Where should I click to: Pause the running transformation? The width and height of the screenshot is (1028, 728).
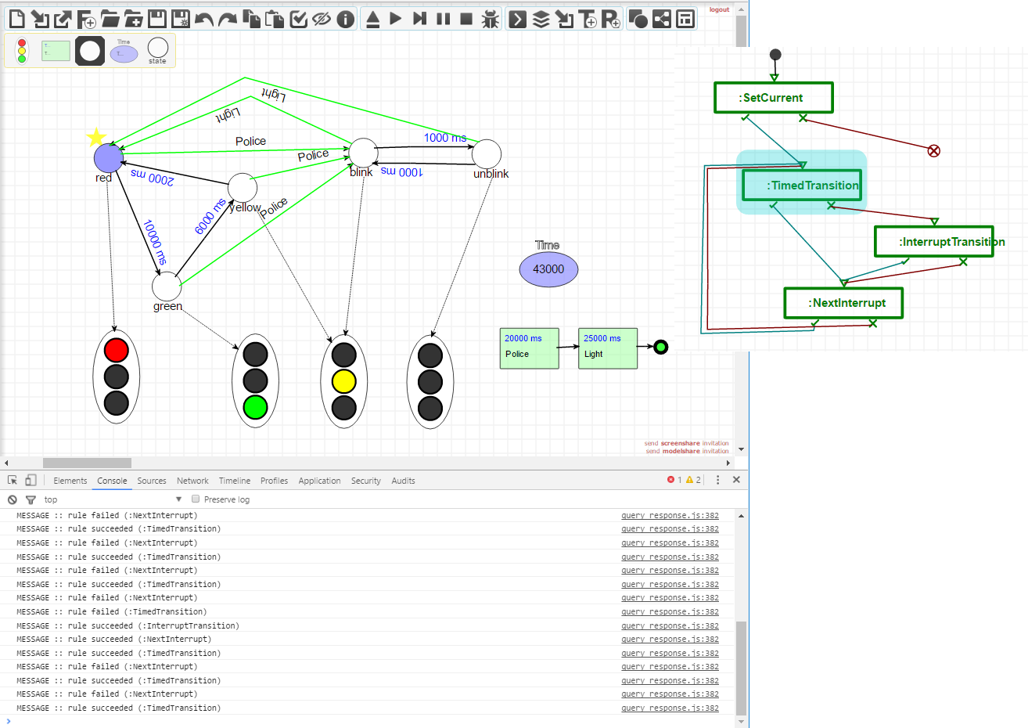pos(444,19)
